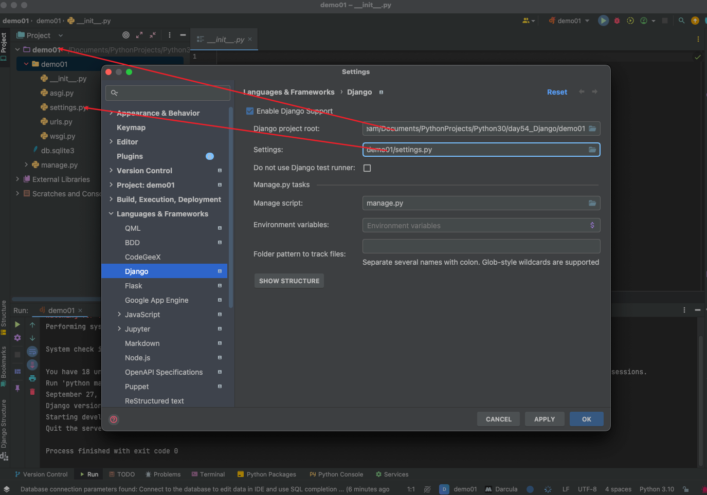Click the APPLY button
The width and height of the screenshot is (707, 495).
(545, 419)
